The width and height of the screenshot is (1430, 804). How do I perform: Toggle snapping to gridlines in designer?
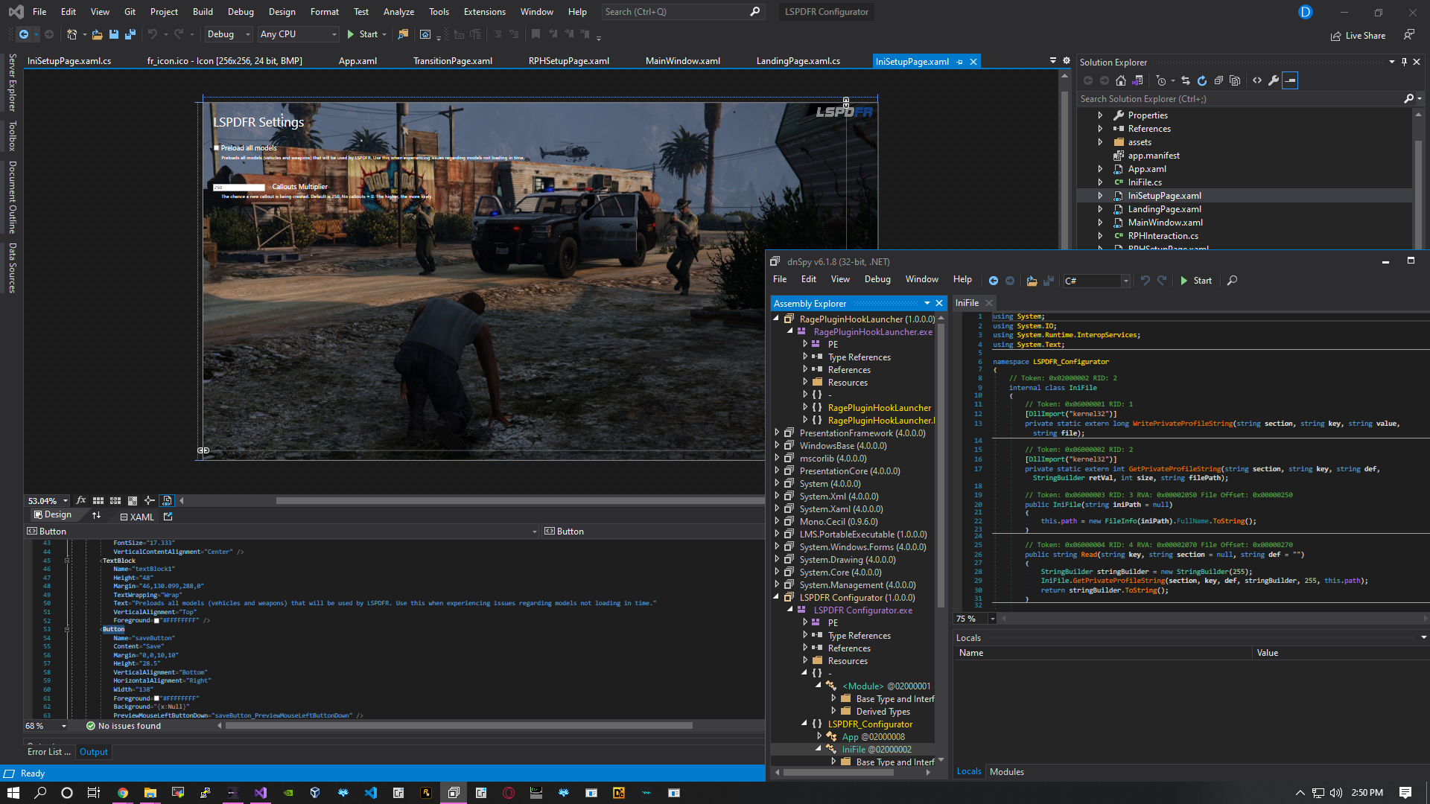(115, 501)
